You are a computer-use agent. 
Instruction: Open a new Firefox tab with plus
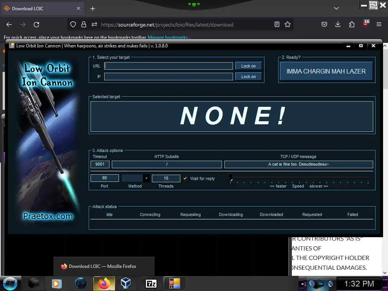click(92, 9)
